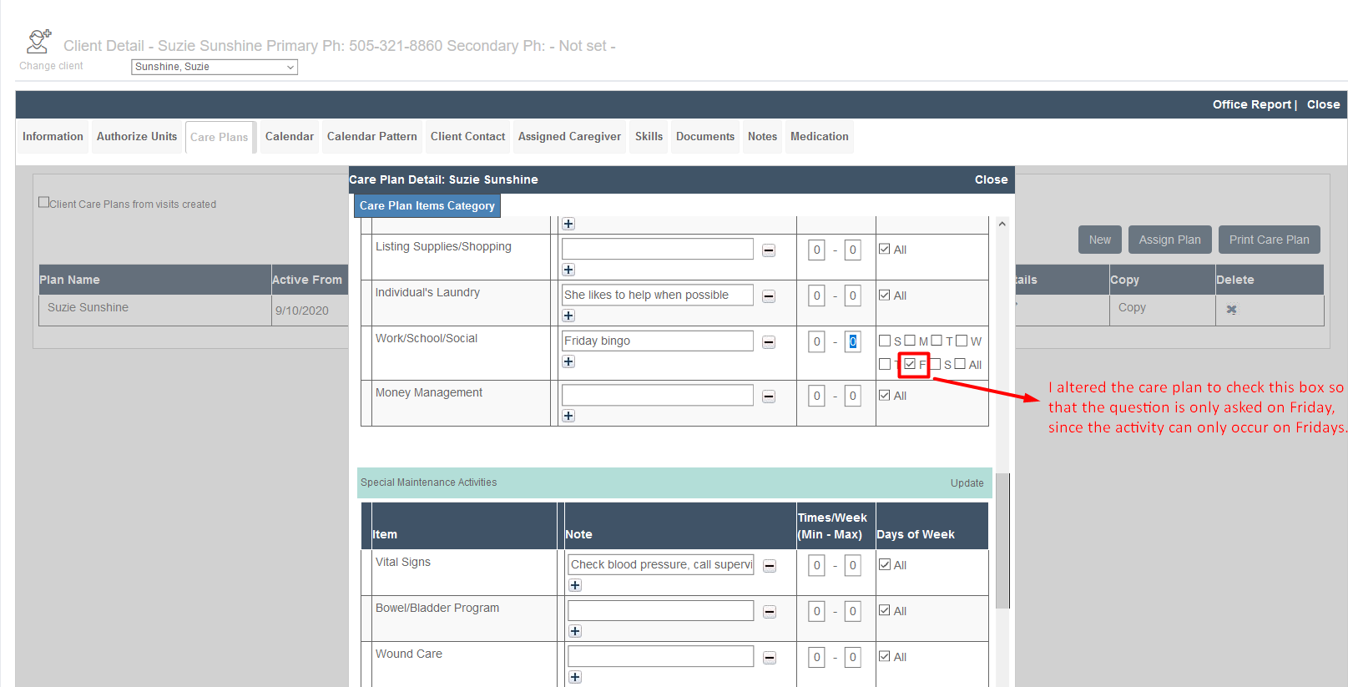Uncheck Friday for Work/School/Social
Screen dimensions: 1348x687
(910, 364)
